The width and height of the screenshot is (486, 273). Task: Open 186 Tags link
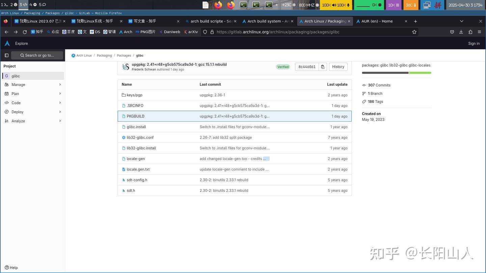375,101
